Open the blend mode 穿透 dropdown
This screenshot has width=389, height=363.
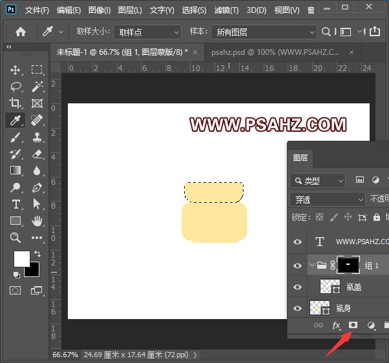[328, 200]
